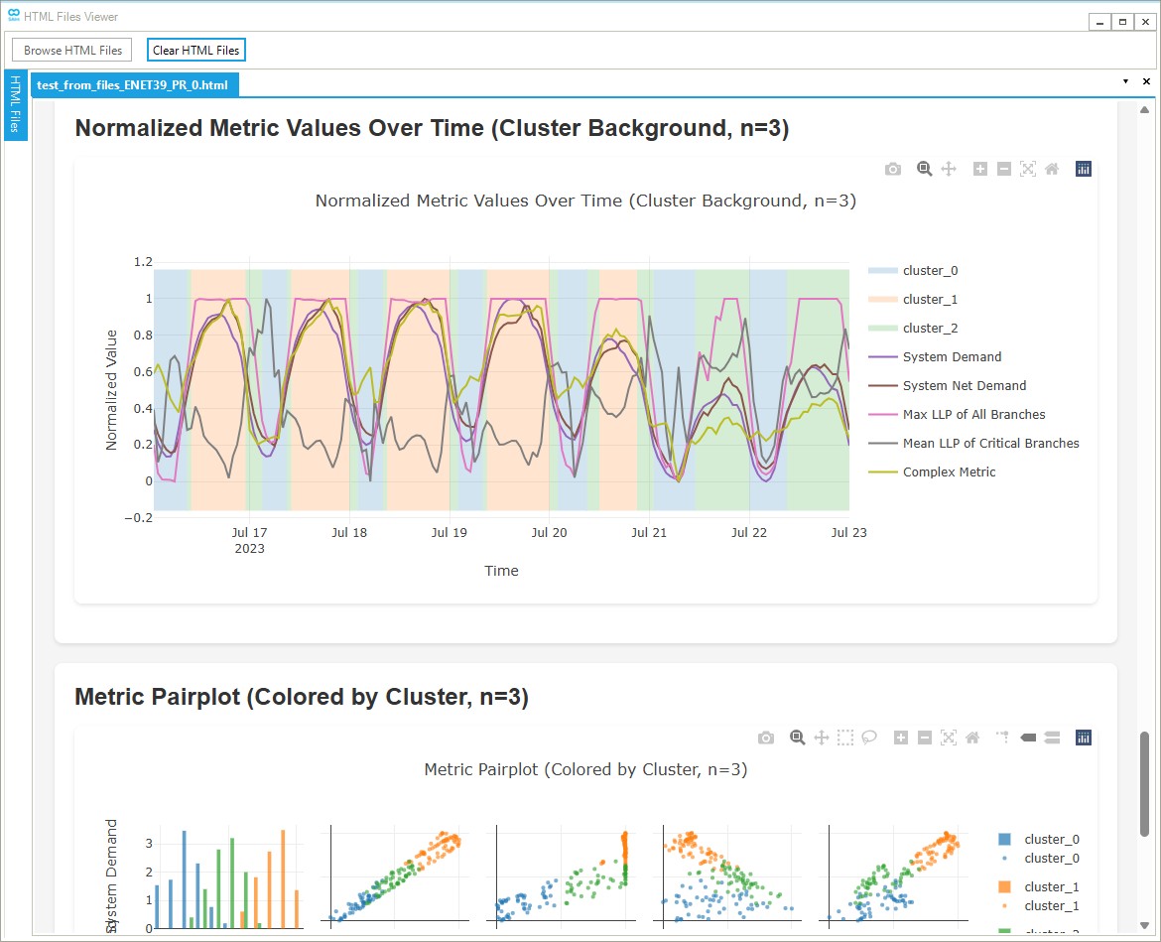Reset axes with time chart home icon
1161x942 pixels.
[x=1052, y=170]
